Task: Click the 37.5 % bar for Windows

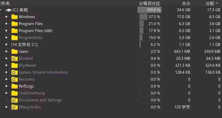Action: (149, 17)
